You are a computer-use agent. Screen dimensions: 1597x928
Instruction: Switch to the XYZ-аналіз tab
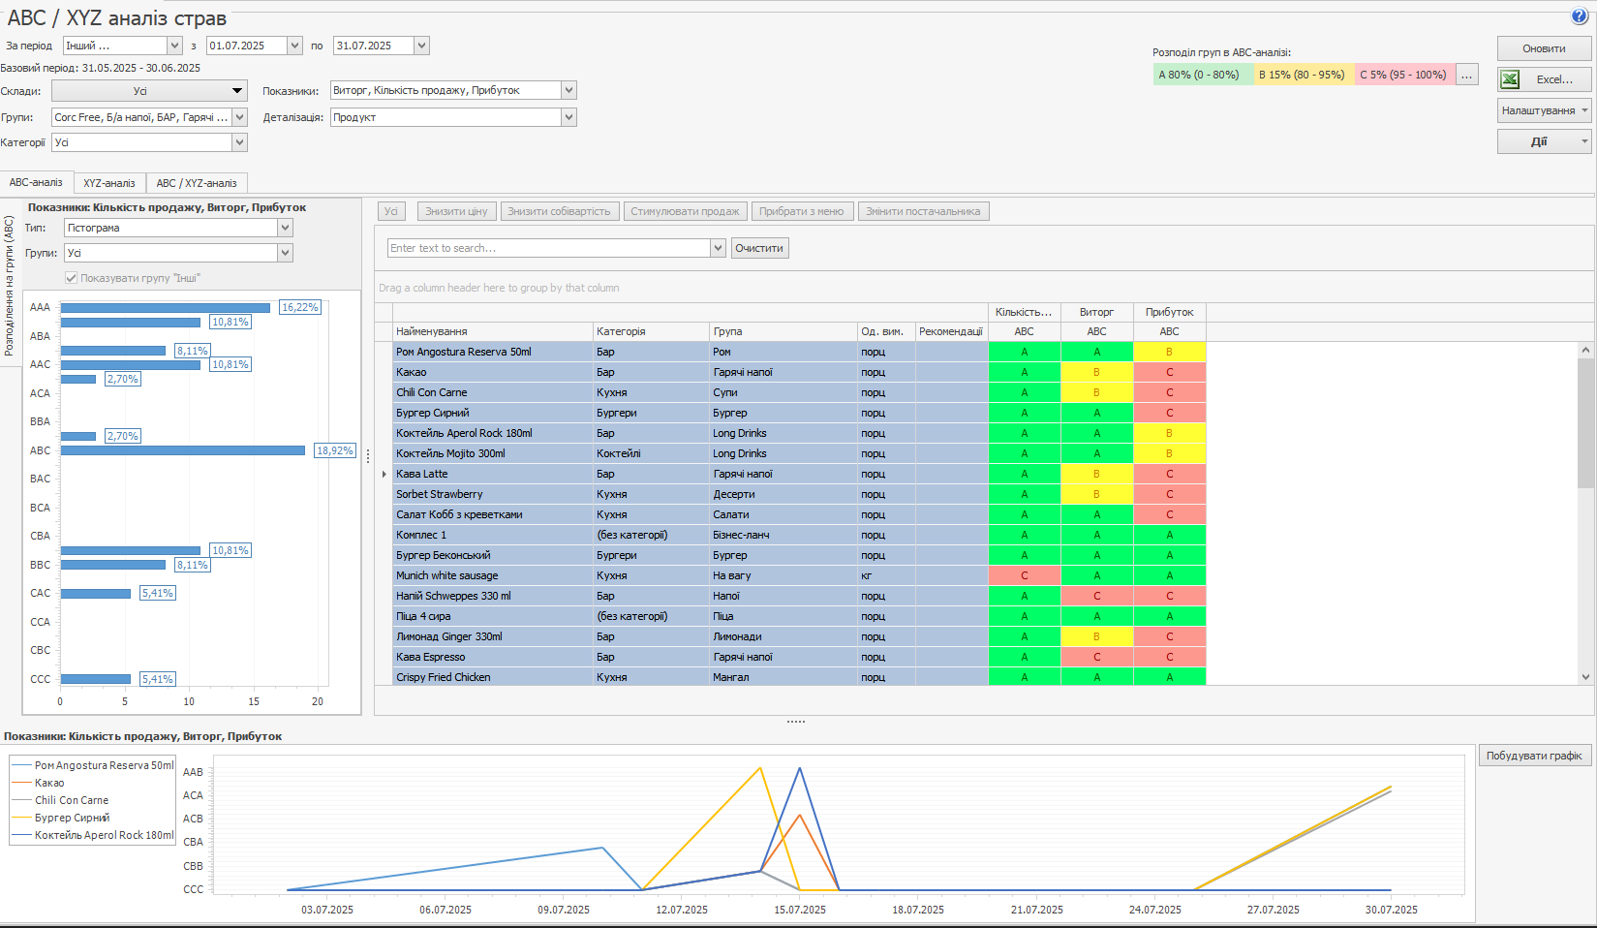pyautogui.click(x=108, y=183)
